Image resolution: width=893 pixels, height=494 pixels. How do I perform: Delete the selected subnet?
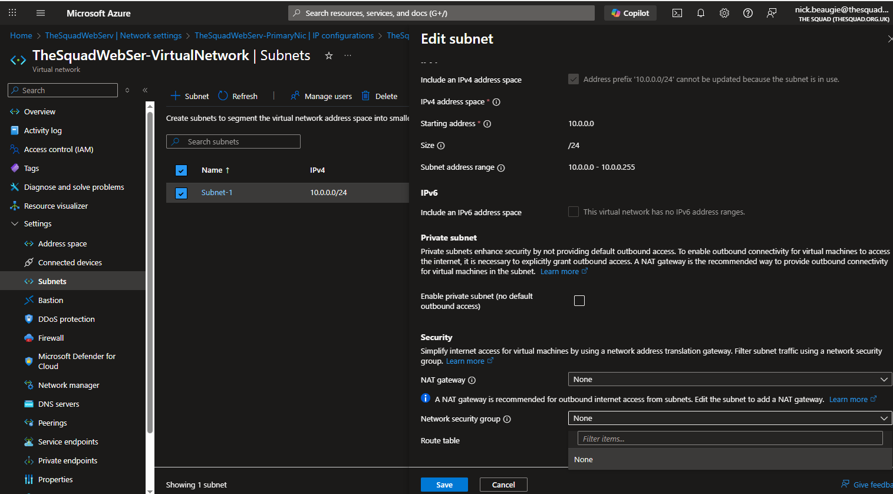click(379, 96)
